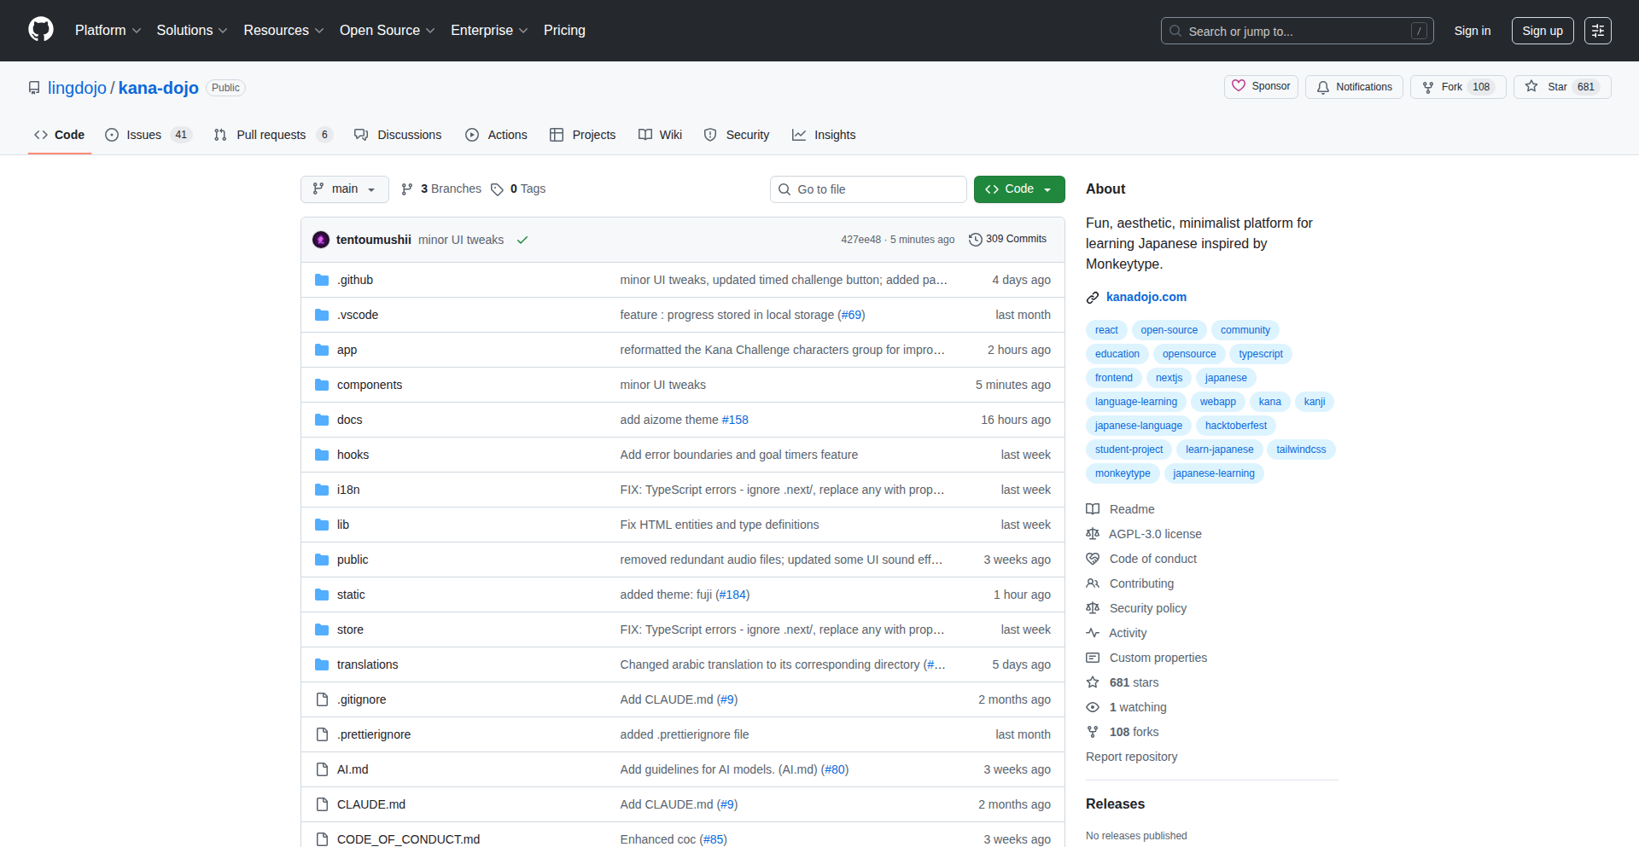The height and width of the screenshot is (847, 1639).
Task: Click the Sign up button
Action: pos(1542,31)
